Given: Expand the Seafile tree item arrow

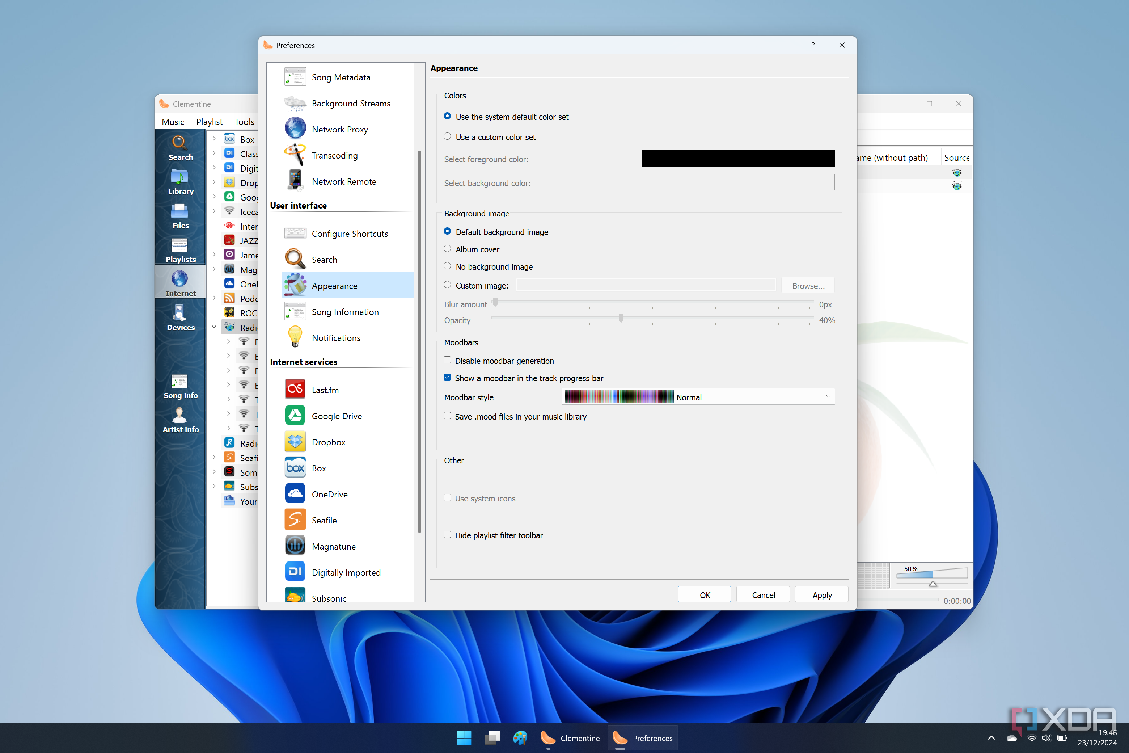Looking at the screenshot, I should [214, 457].
